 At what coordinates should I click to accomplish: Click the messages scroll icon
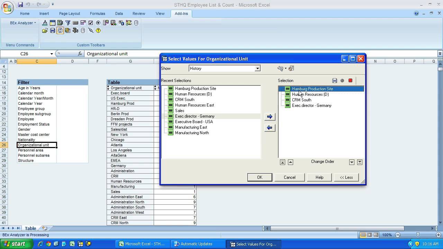coord(129,23)
